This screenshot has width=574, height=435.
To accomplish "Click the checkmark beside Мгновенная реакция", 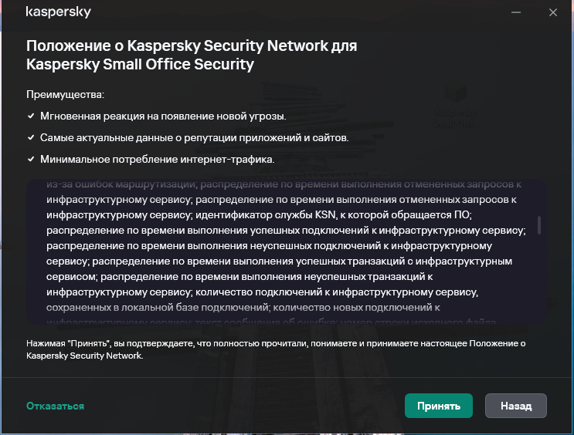I will [x=31, y=116].
